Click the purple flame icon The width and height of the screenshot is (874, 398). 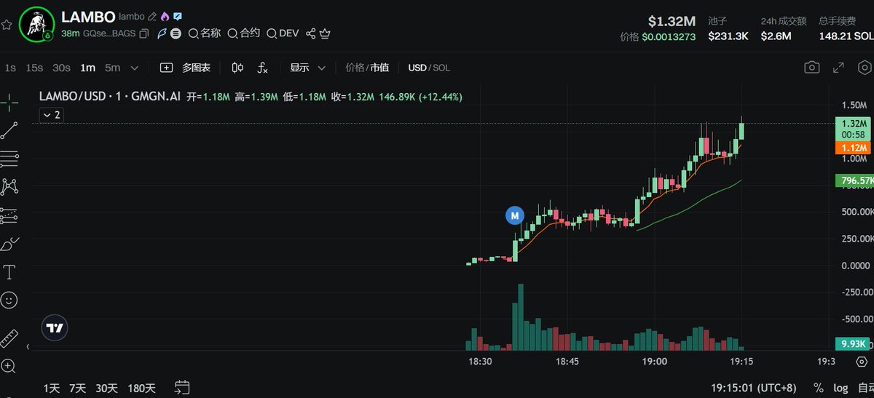(164, 16)
